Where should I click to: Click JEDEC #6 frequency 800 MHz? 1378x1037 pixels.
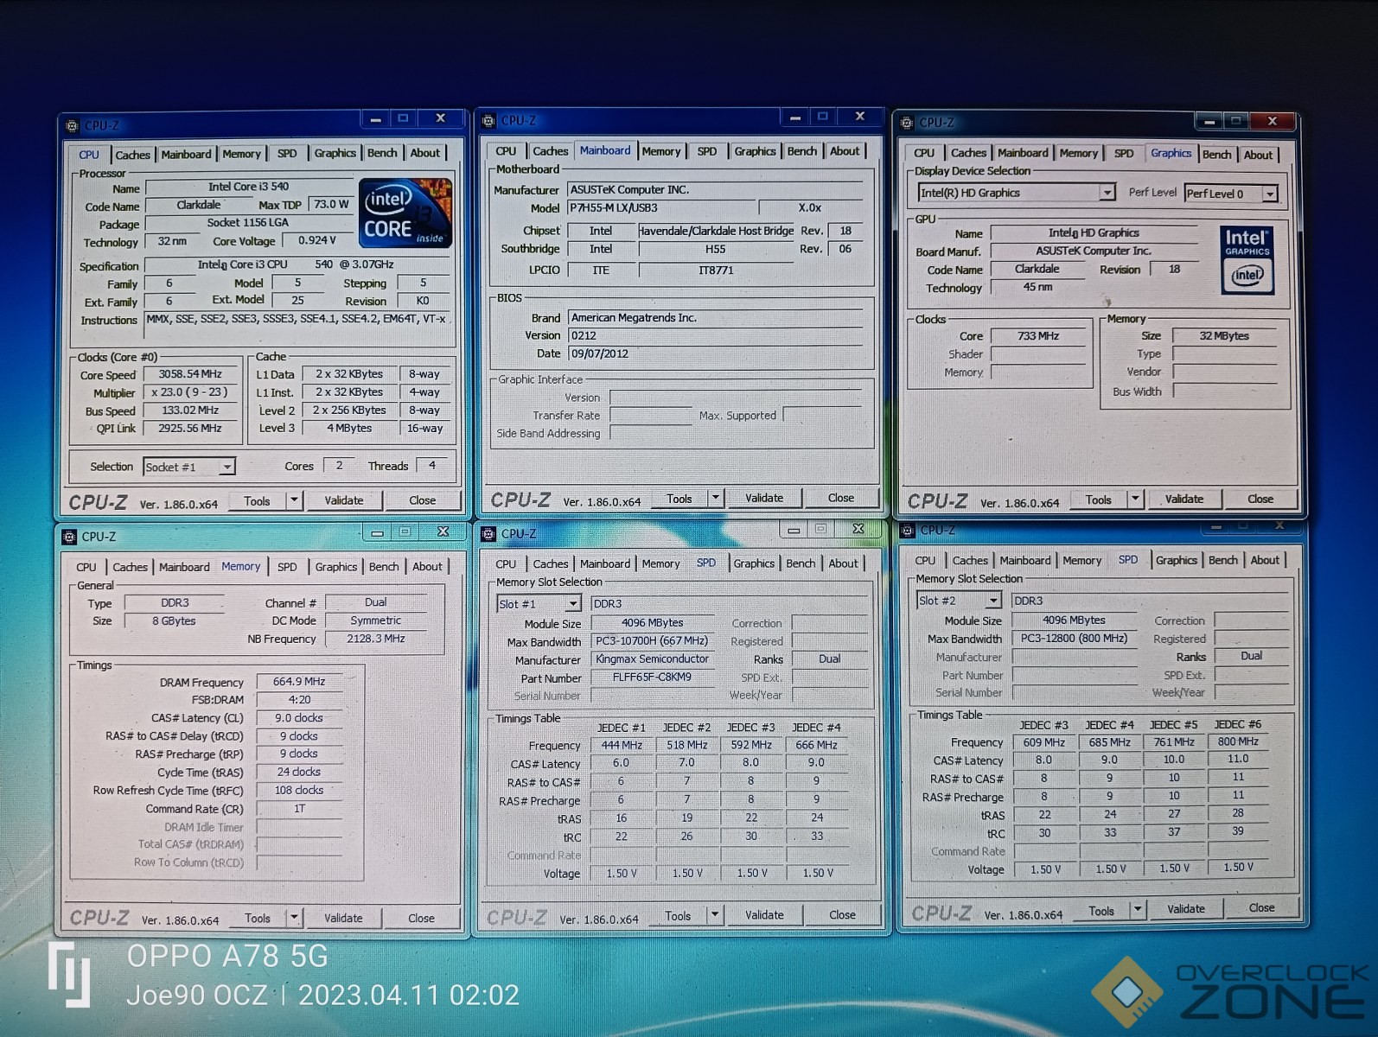tap(1238, 741)
